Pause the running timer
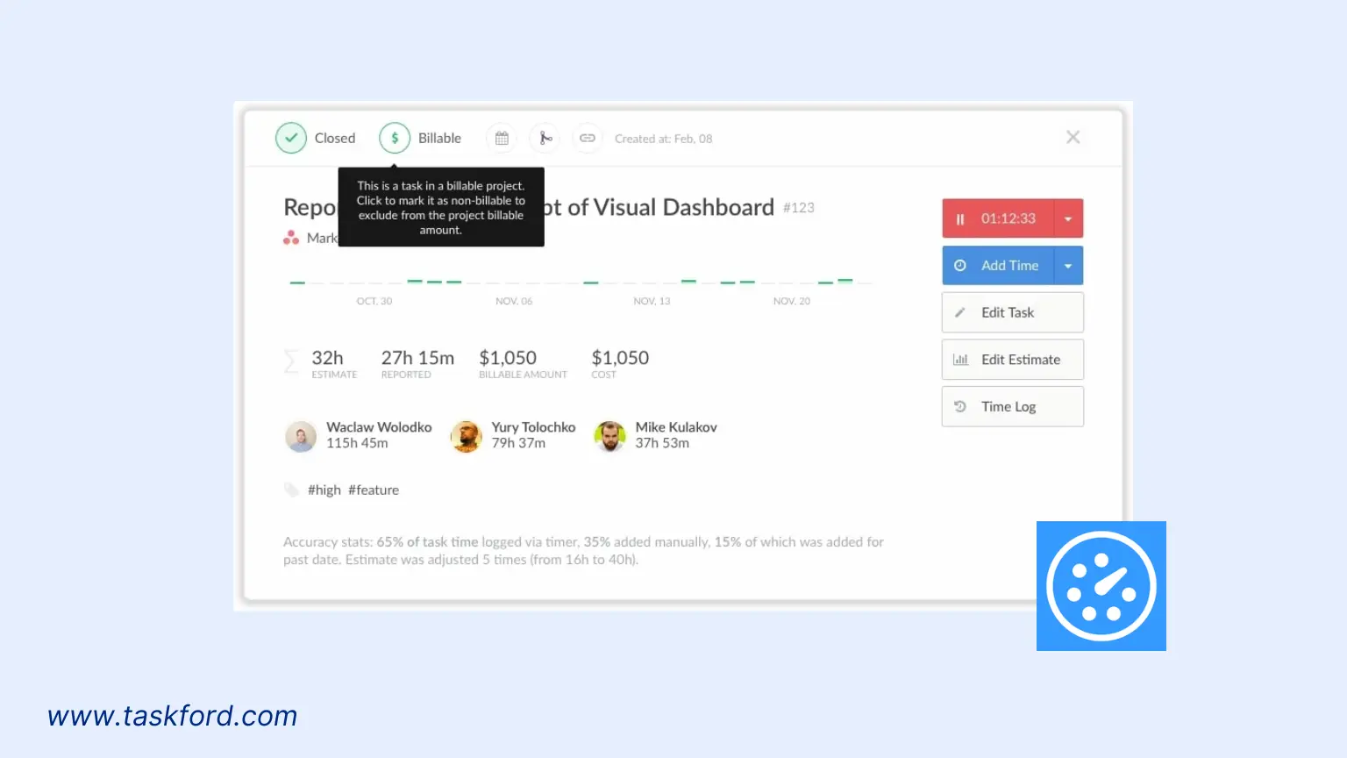The height and width of the screenshot is (758, 1347). (961, 218)
